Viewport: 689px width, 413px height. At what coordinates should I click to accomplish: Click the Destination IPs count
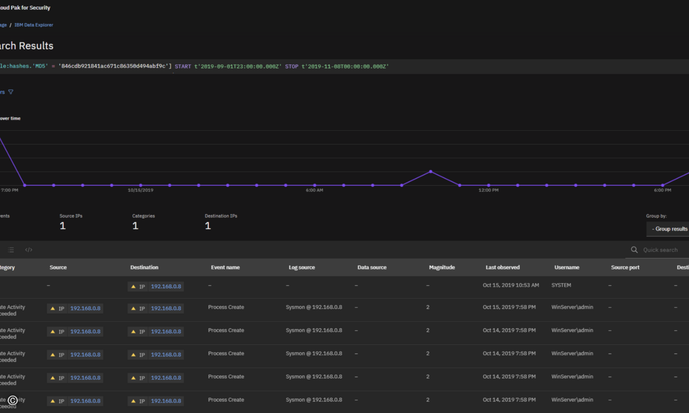coord(208,226)
